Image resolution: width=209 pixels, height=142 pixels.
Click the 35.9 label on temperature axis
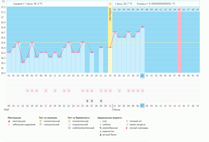[x=3, y=73]
